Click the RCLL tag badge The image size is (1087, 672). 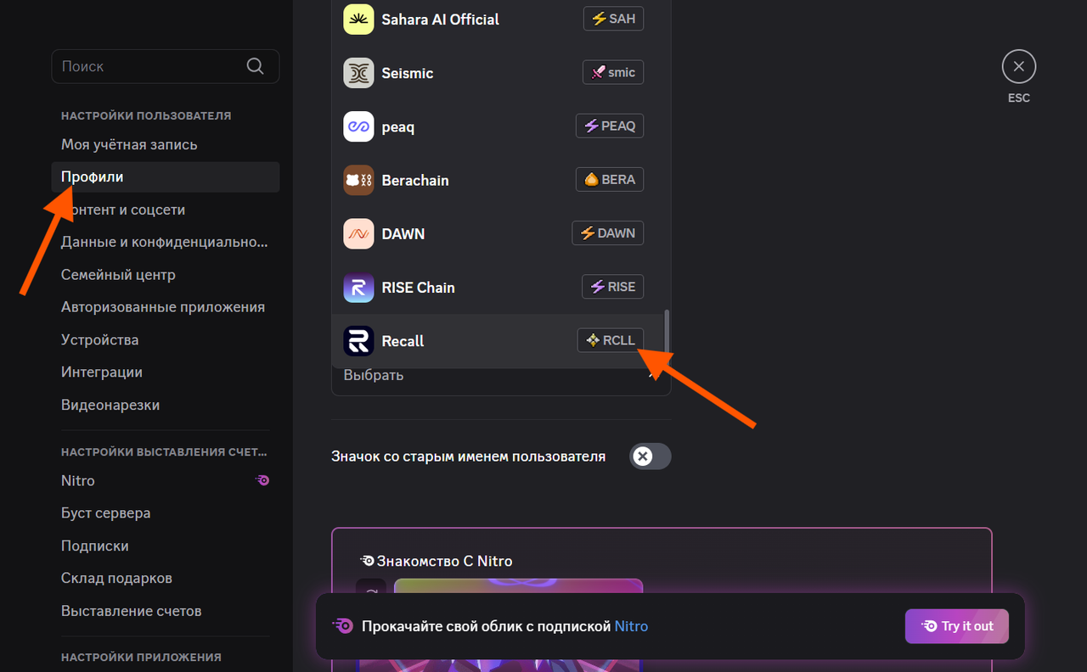tap(611, 339)
